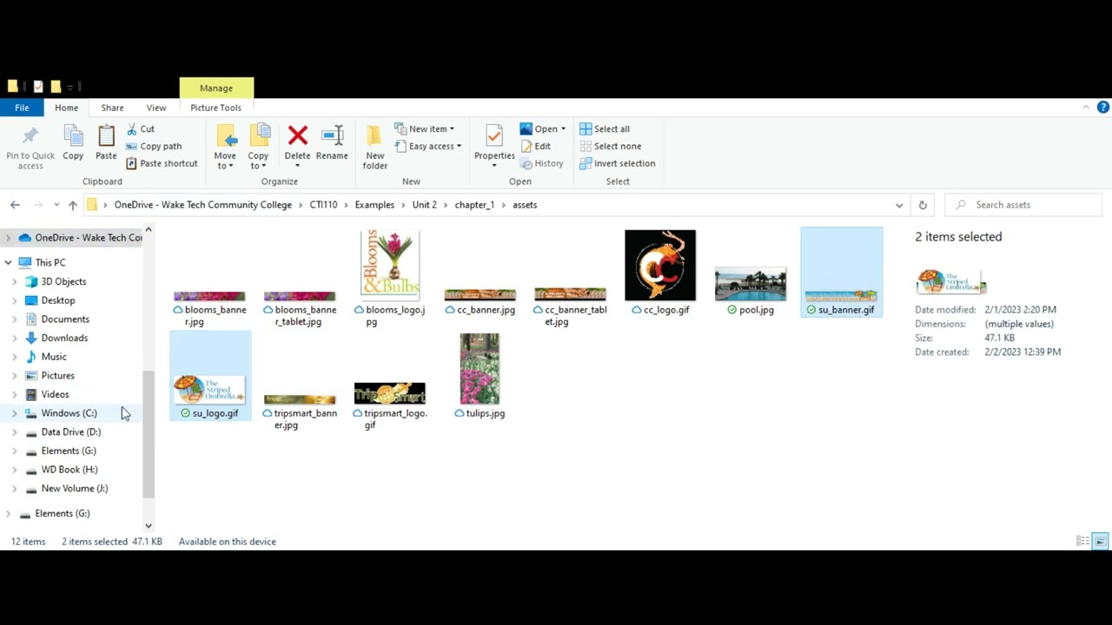Expand OneDrive - Wake Tech tree node

pyautogui.click(x=9, y=238)
